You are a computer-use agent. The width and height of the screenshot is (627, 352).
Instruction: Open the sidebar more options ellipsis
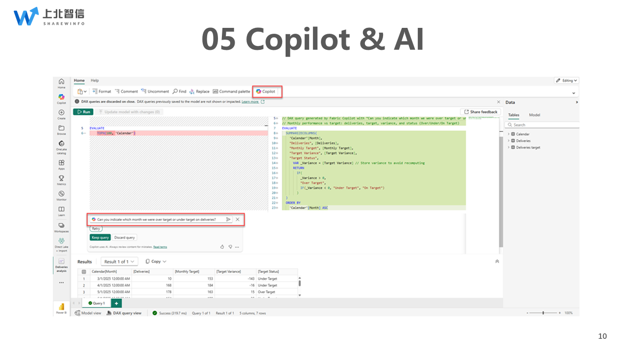click(61, 282)
